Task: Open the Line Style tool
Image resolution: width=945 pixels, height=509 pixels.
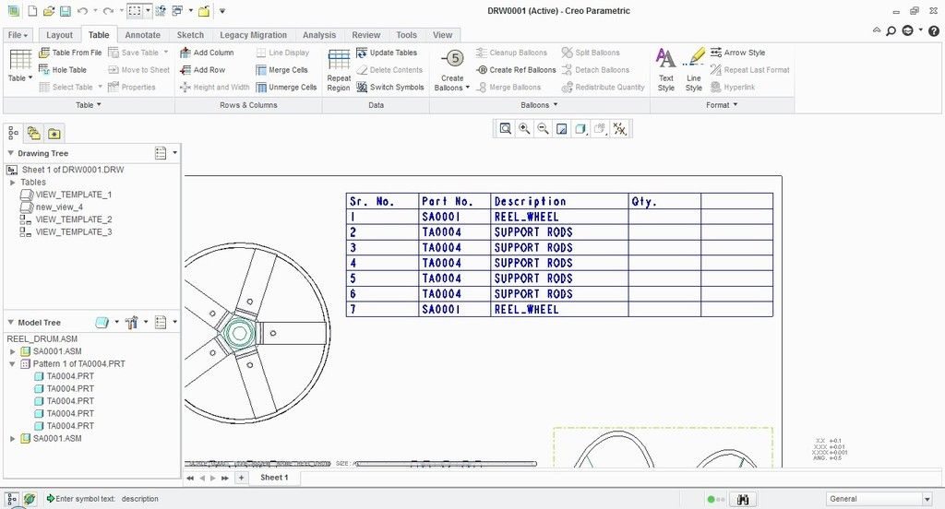Action: [x=694, y=70]
